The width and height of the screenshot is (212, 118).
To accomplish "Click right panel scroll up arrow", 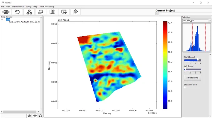I will (210, 55).
